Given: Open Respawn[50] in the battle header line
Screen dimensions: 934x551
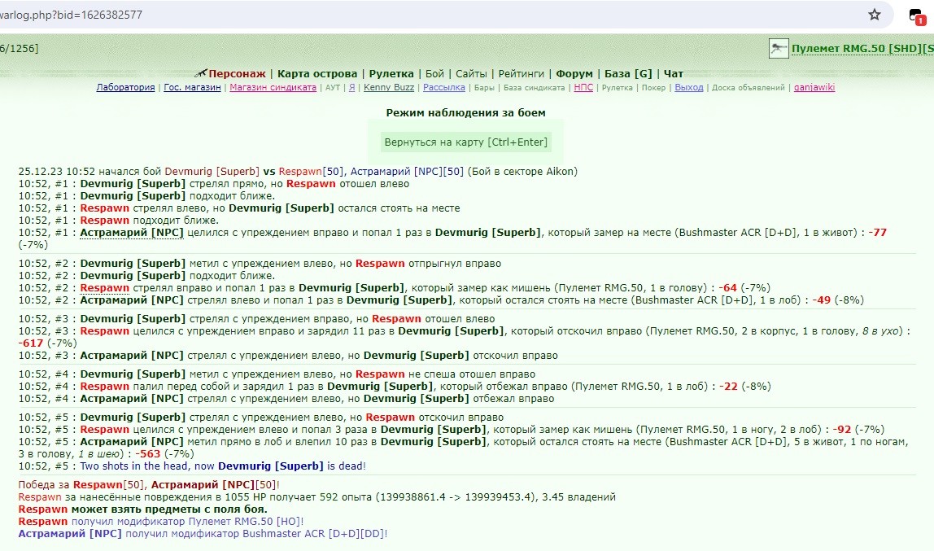Looking at the screenshot, I should [x=310, y=172].
